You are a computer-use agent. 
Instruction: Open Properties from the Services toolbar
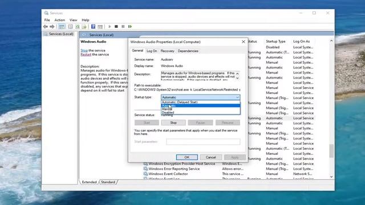[70, 27]
